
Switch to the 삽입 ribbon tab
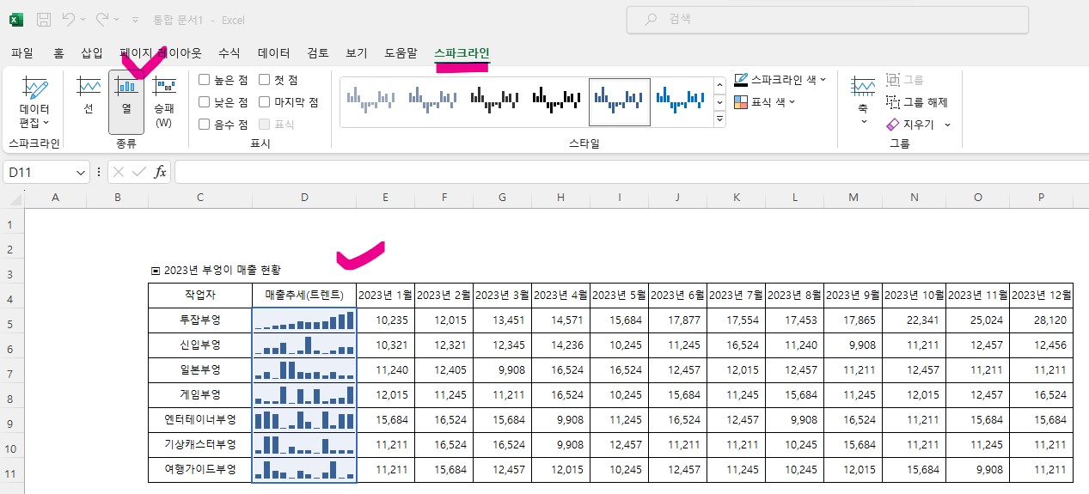[92, 53]
